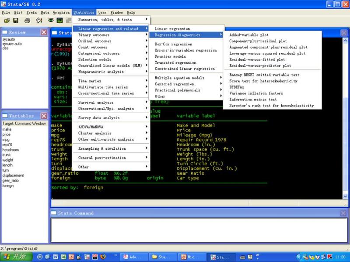This screenshot has height=262, width=350.
Task: Select Szroeter's rank test for homoskedasticity
Action: point(272,106)
